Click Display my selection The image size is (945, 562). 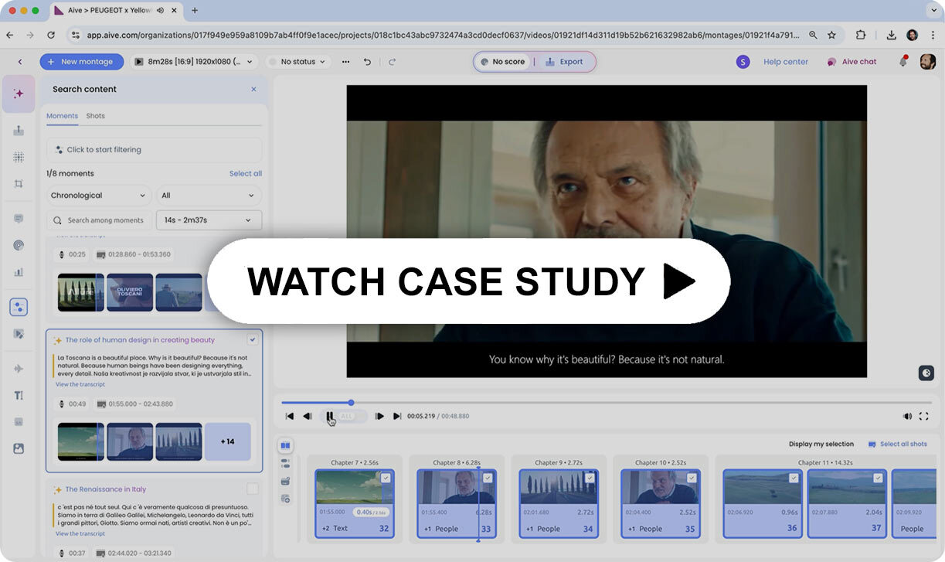tap(821, 444)
